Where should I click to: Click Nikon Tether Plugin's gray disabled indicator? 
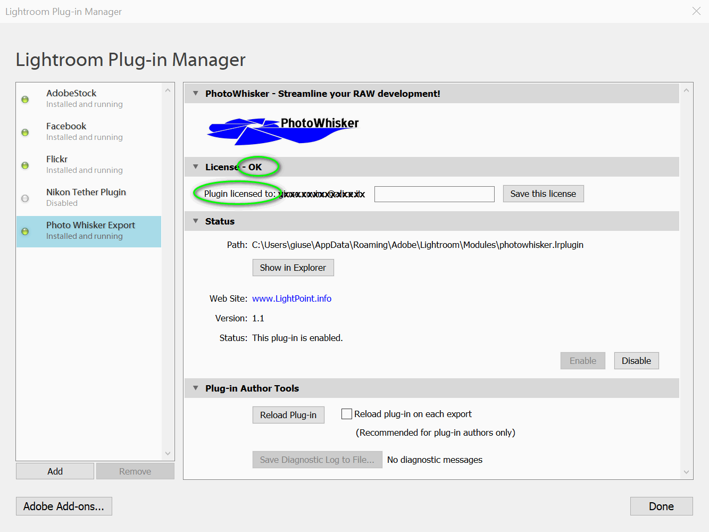tap(25, 198)
